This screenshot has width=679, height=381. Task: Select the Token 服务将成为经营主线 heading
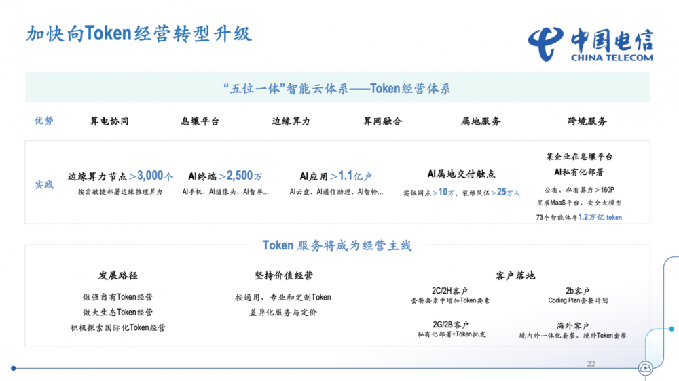337,245
